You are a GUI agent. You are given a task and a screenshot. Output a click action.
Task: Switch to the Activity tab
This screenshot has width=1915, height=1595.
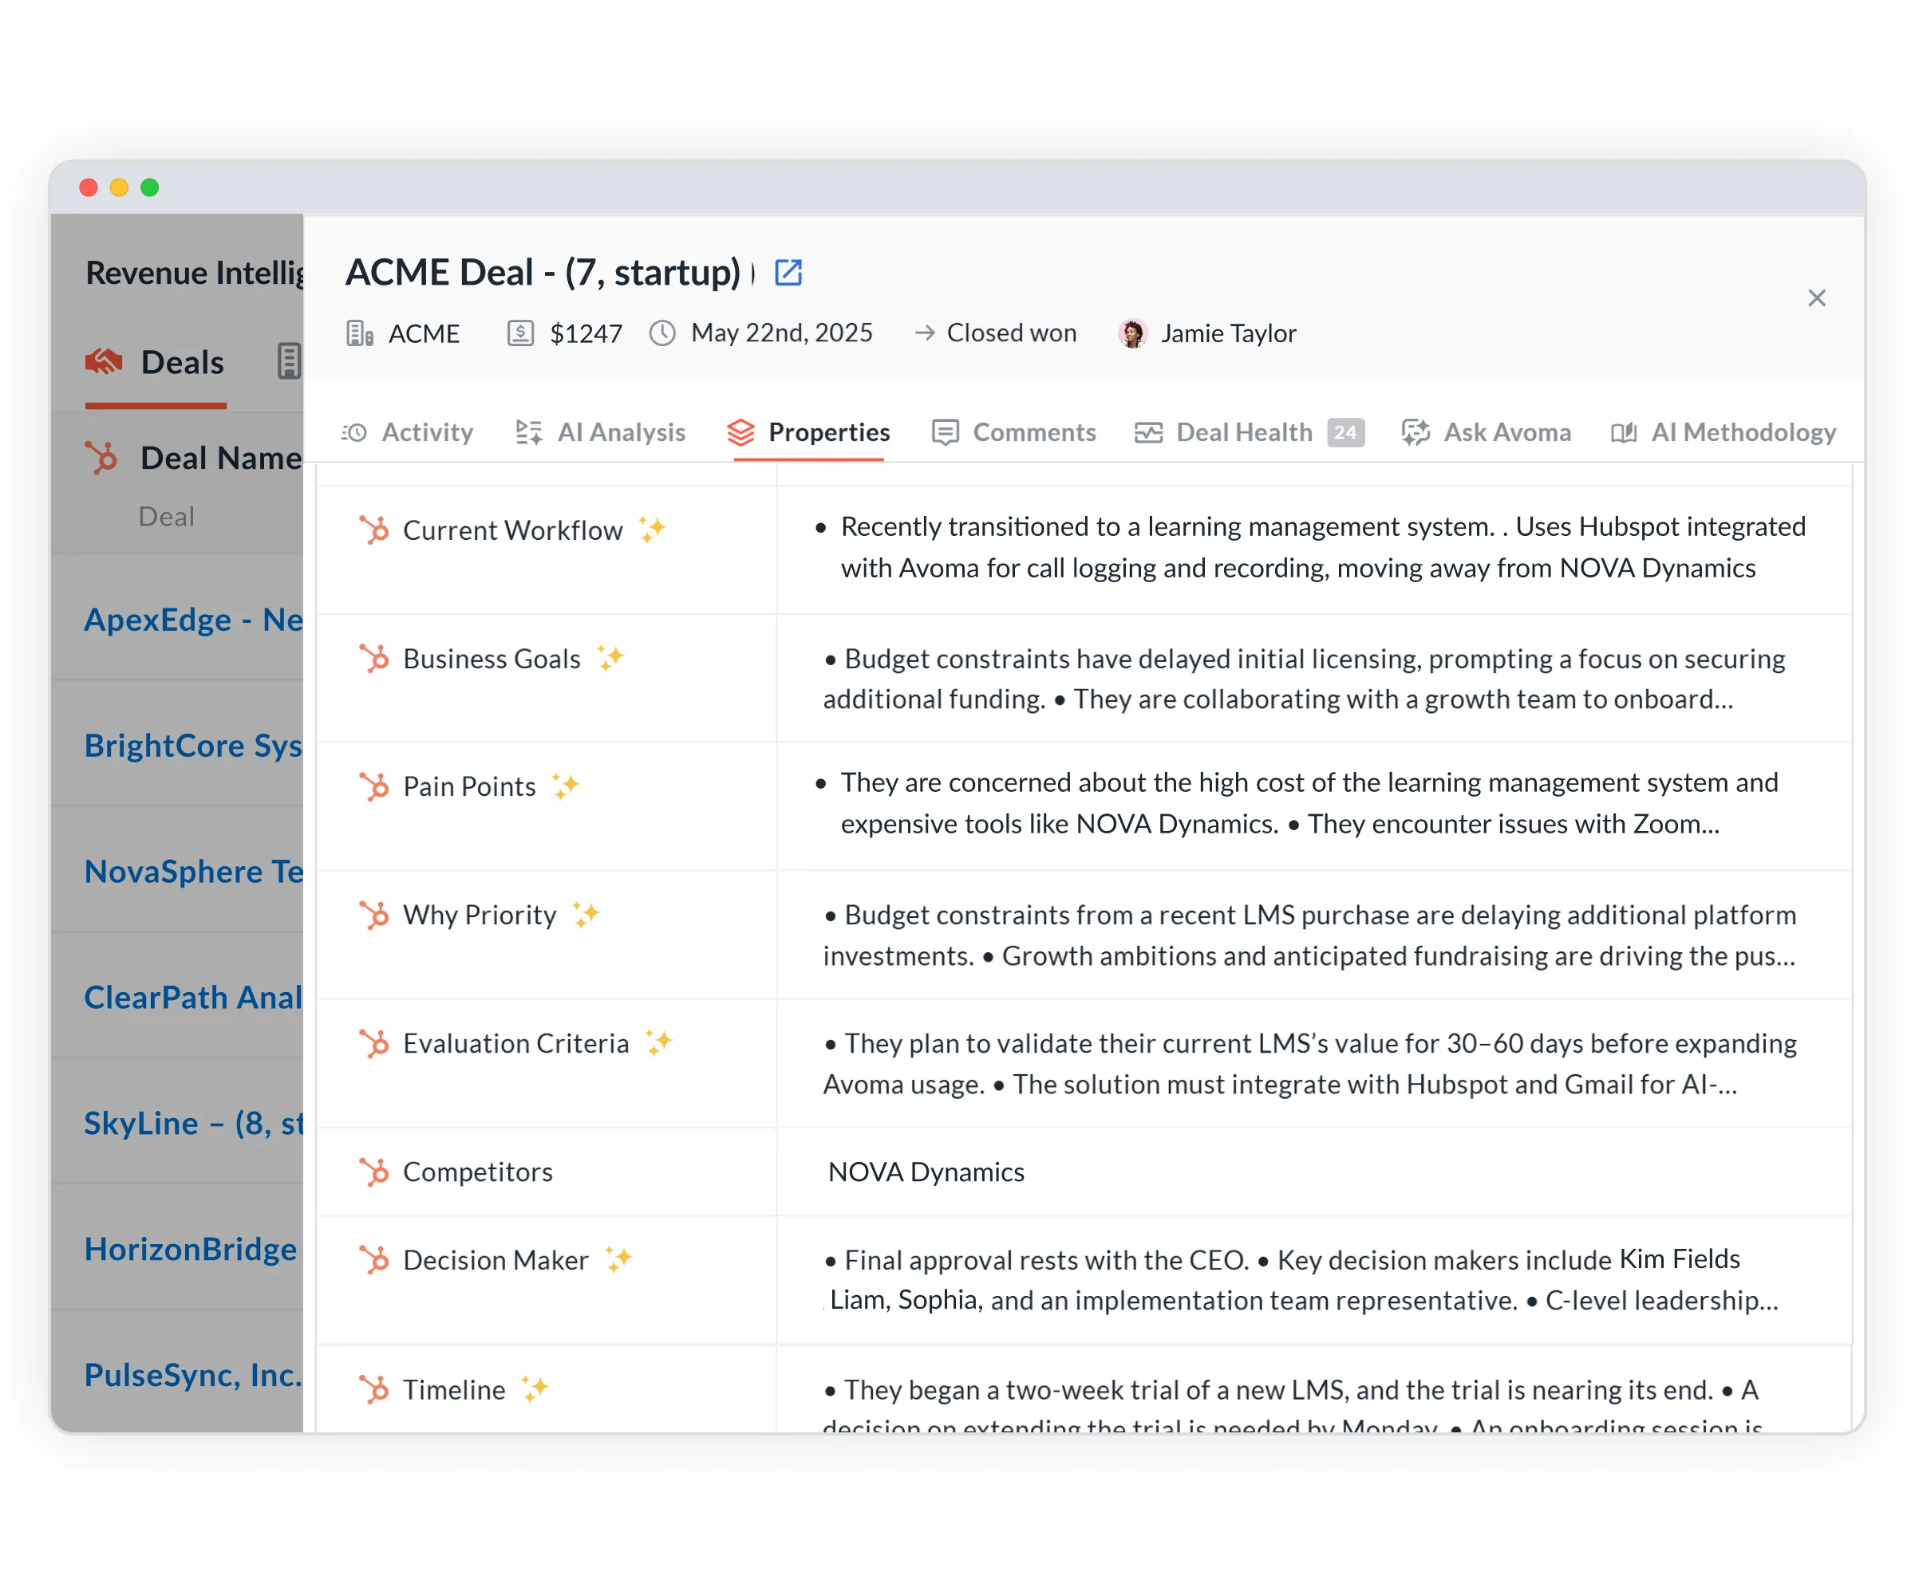coord(408,432)
